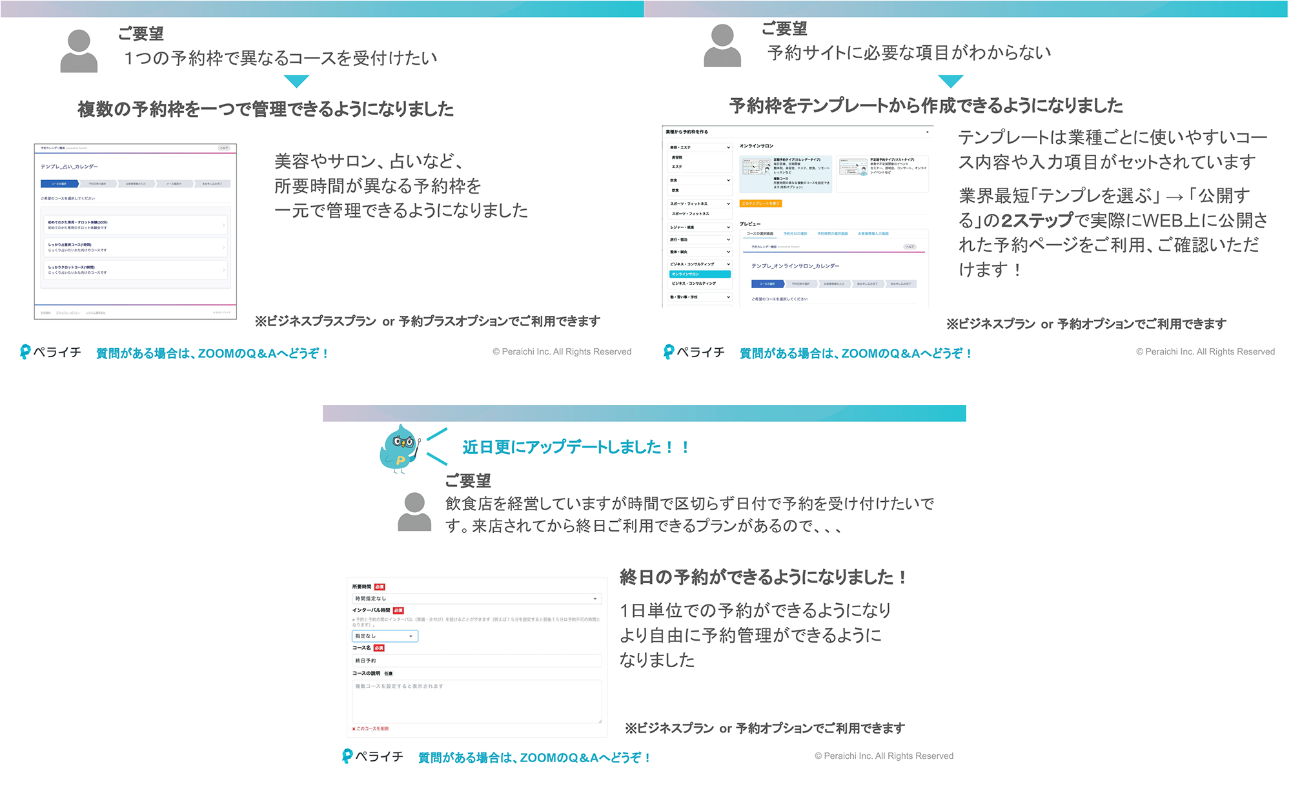The height and width of the screenshot is (786, 1291).
Task: Click the red X delete-course icon
Action: click(354, 729)
